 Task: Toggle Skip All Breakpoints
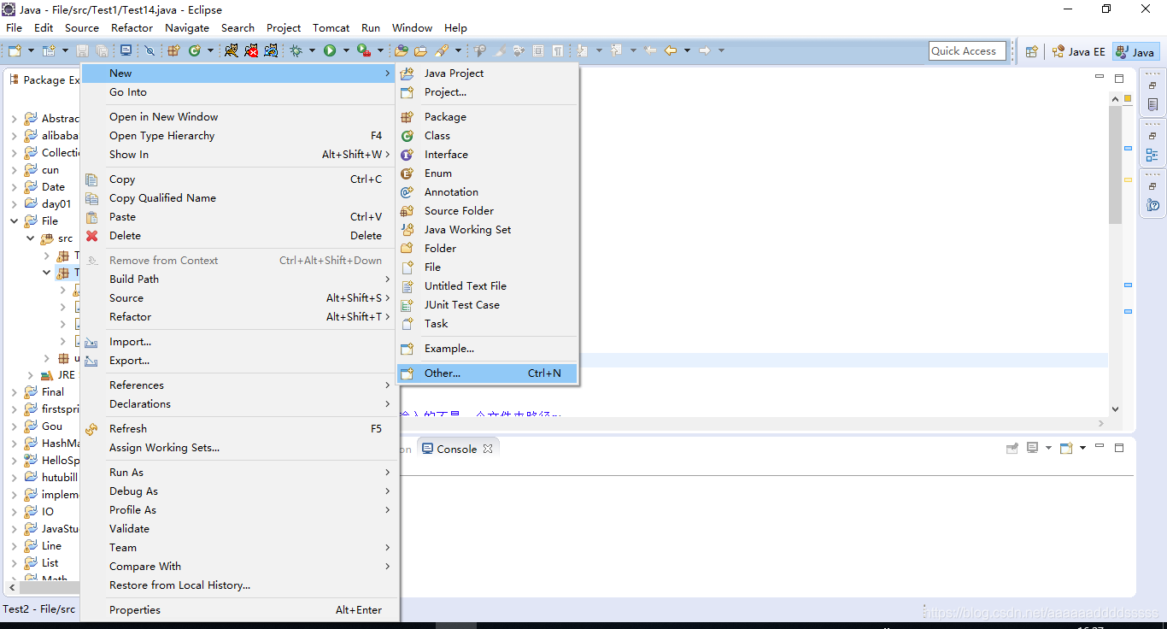150,51
